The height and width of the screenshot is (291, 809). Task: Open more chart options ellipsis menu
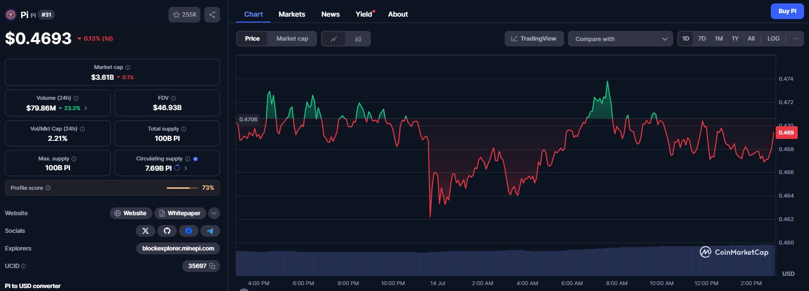(795, 39)
